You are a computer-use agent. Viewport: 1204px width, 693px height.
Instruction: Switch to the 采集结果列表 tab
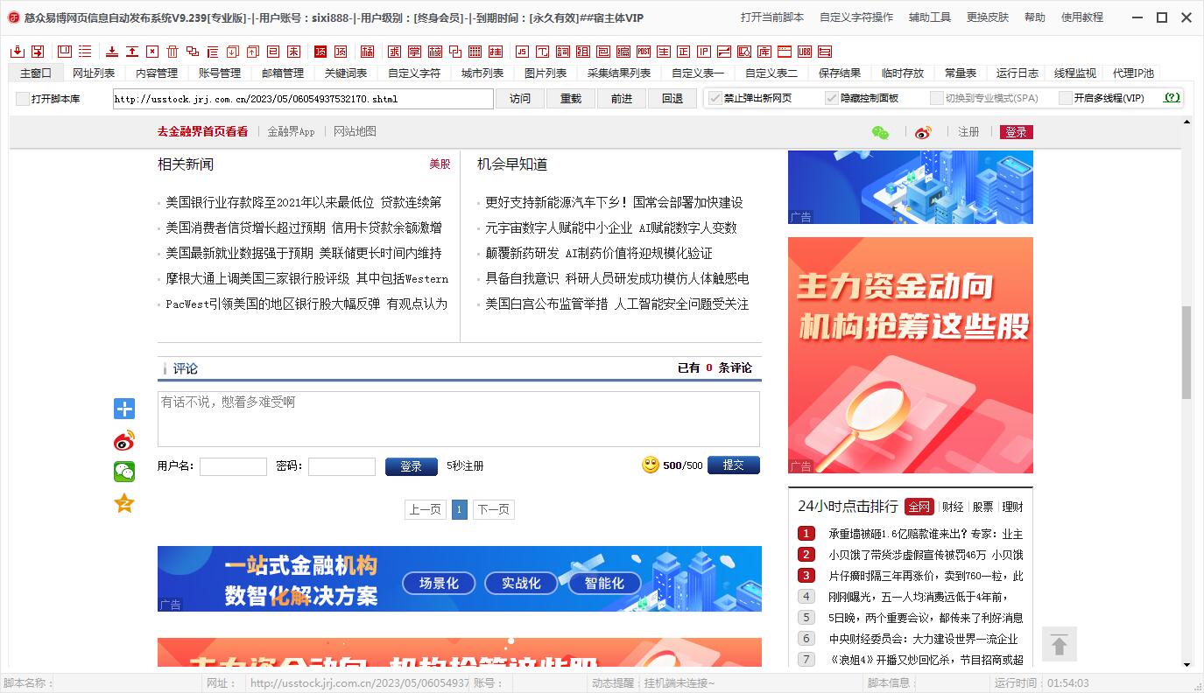[x=619, y=73]
